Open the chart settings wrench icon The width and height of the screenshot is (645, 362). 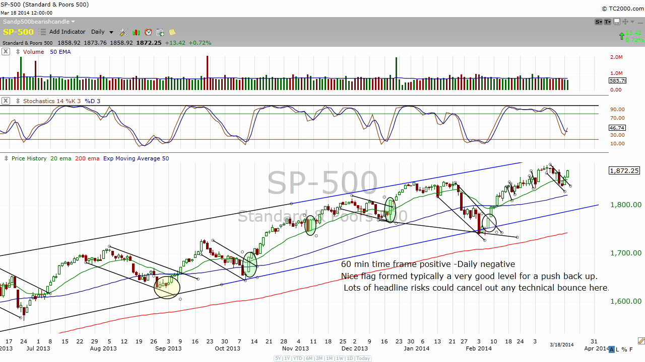[123, 32]
